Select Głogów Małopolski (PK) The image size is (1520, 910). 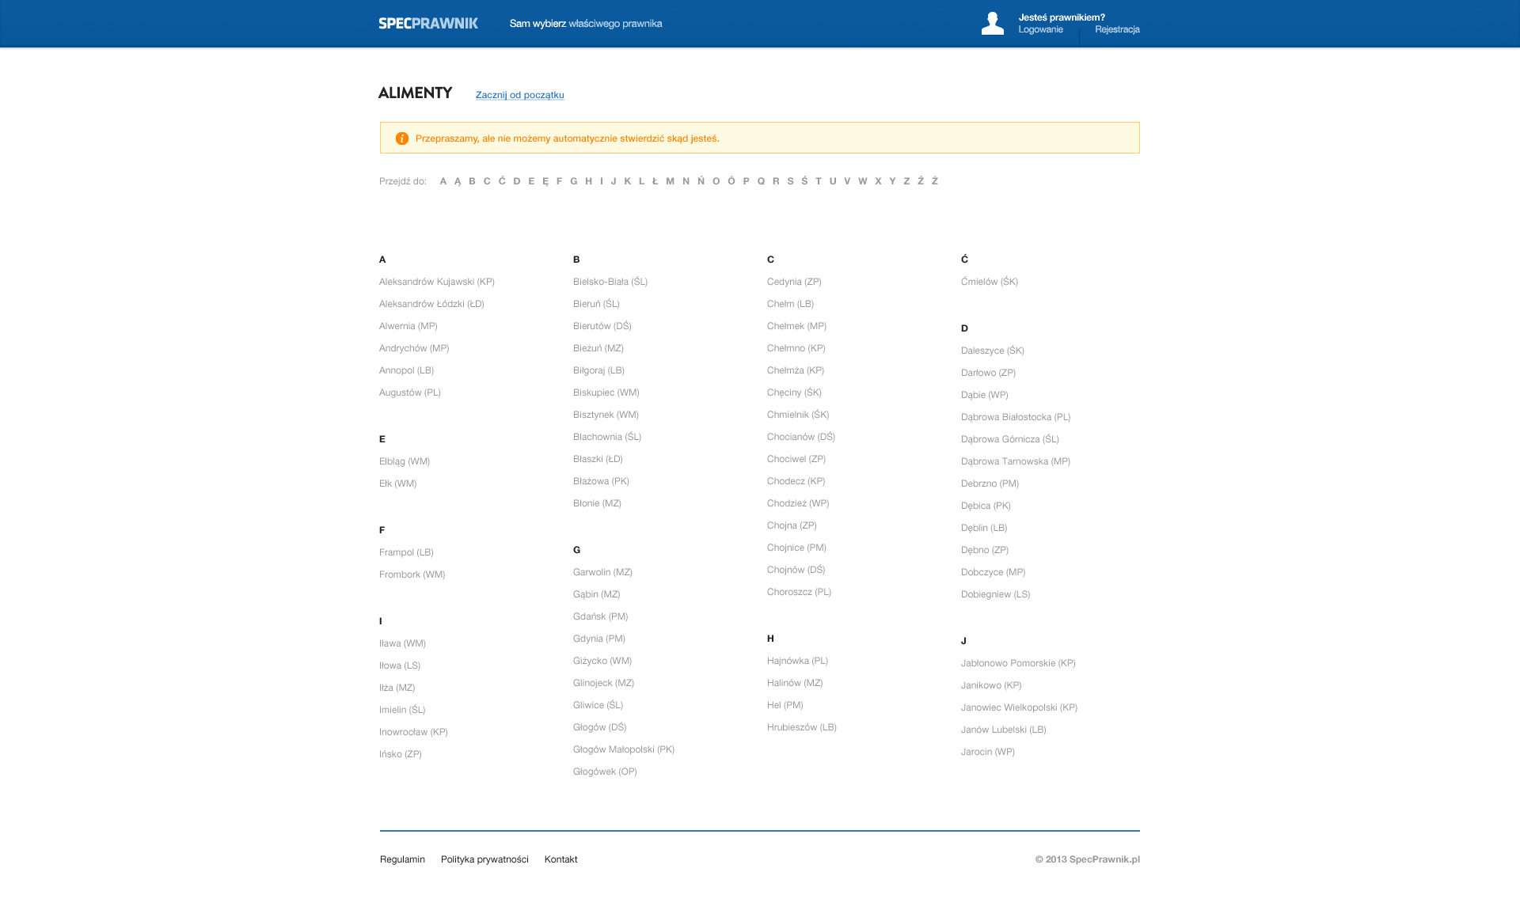point(624,749)
